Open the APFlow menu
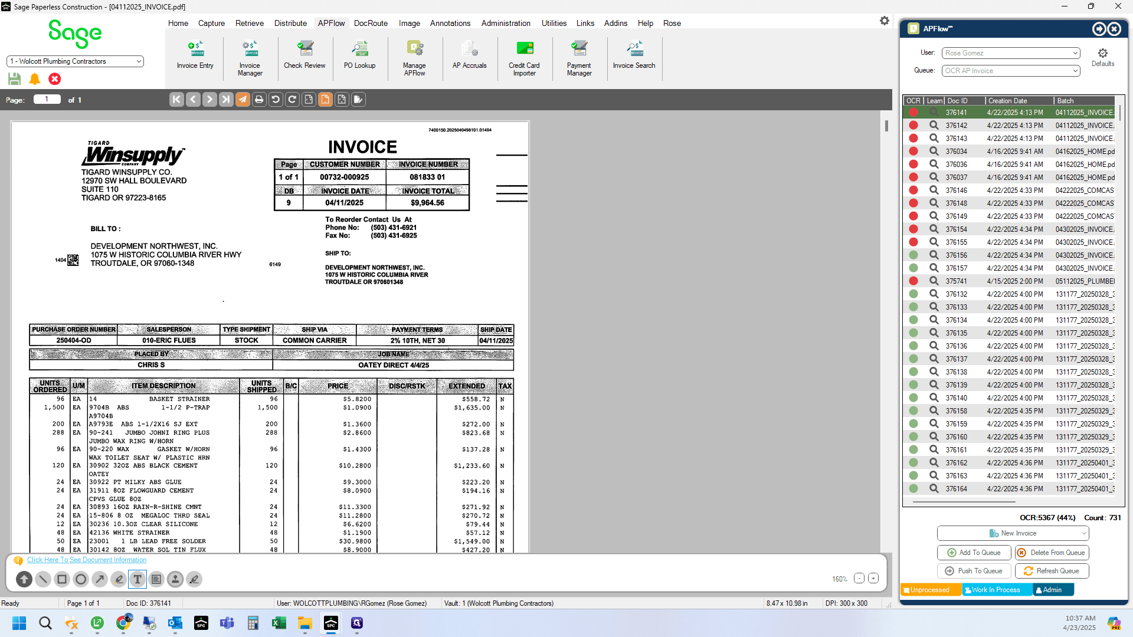1133x637 pixels. 331,23
